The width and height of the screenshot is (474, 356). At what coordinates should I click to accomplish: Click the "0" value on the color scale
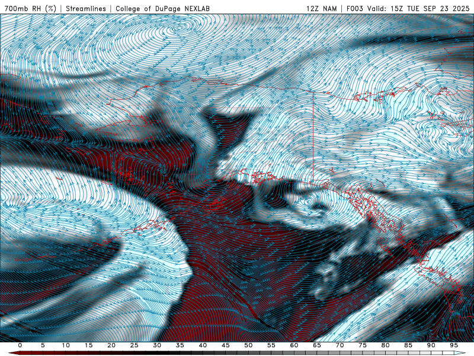[20, 345]
